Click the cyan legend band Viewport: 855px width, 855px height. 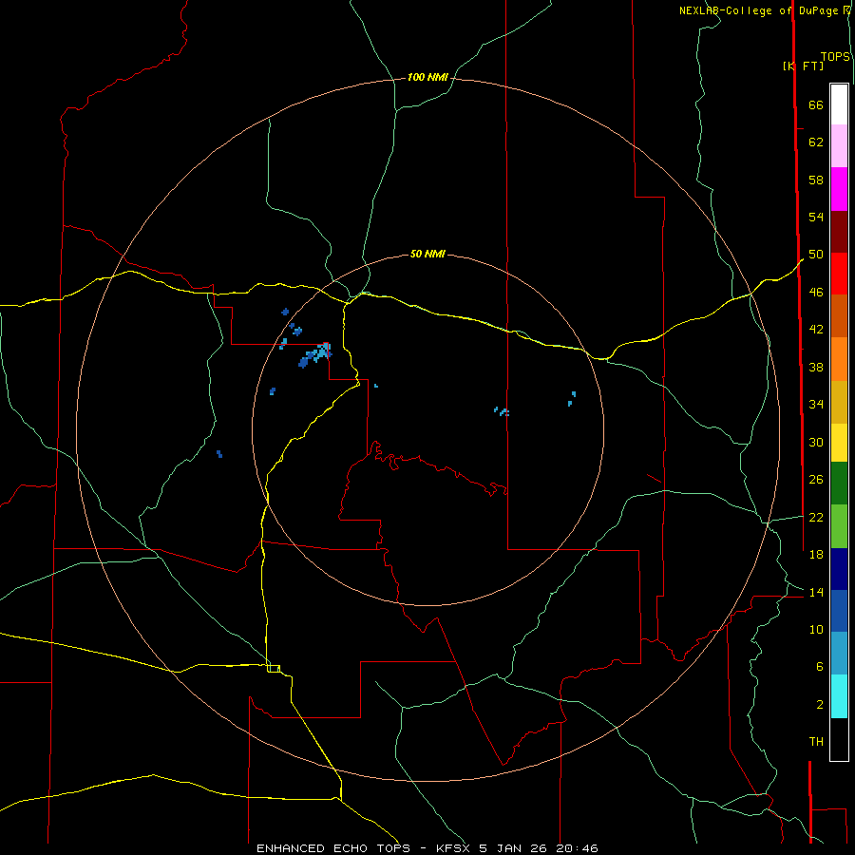(x=839, y=696)
